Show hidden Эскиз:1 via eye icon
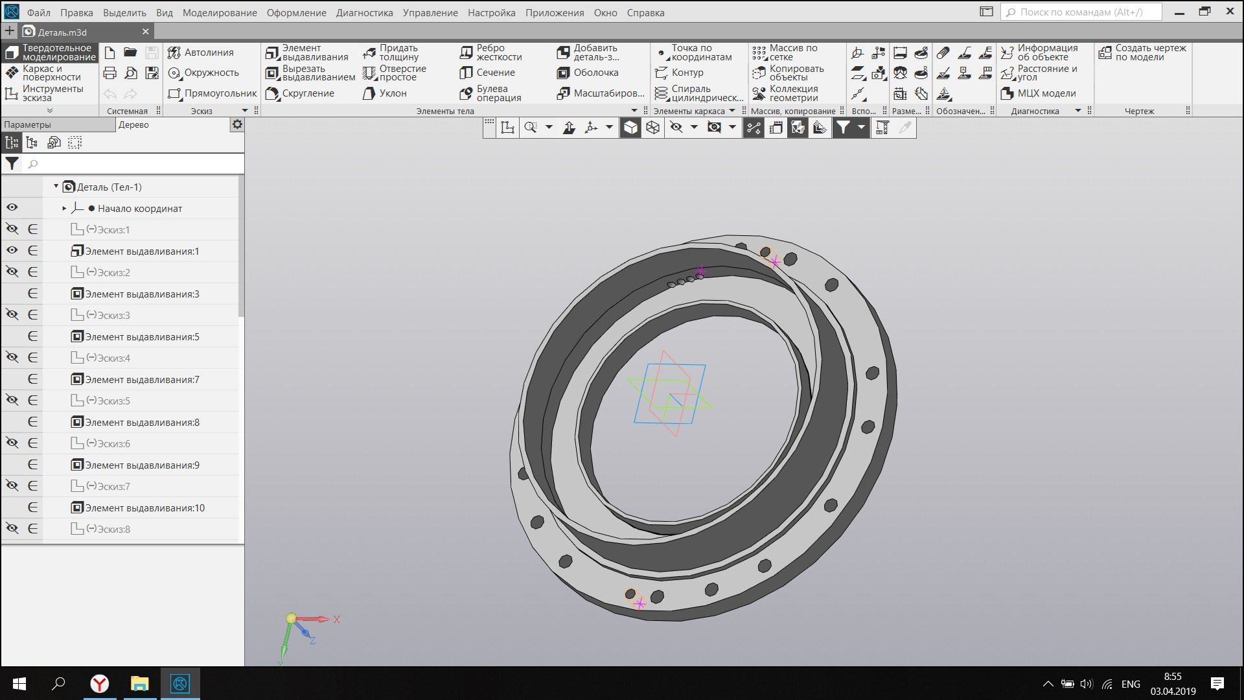Screen dimensions: 1244x700 click(x=12, y=229)
